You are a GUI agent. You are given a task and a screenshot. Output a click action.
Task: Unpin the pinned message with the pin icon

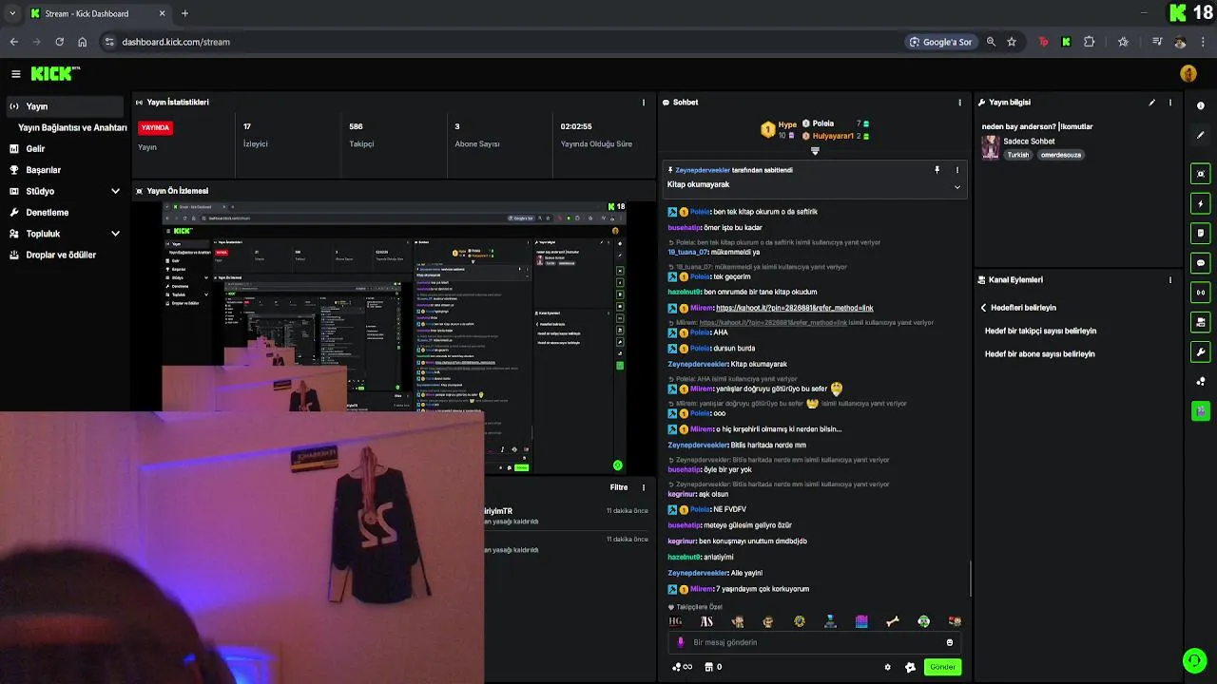click(x=937, y=170)
